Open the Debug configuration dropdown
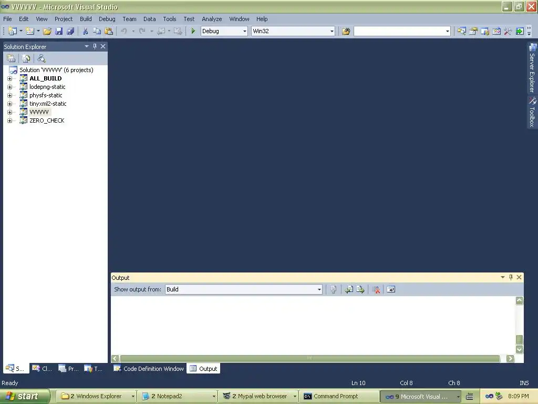This screenshot has height=404, width=538. pos(245,31)
